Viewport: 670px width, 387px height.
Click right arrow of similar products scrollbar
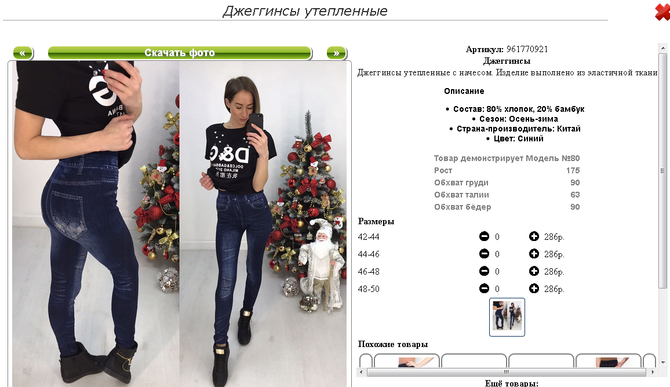pos(653,372)
